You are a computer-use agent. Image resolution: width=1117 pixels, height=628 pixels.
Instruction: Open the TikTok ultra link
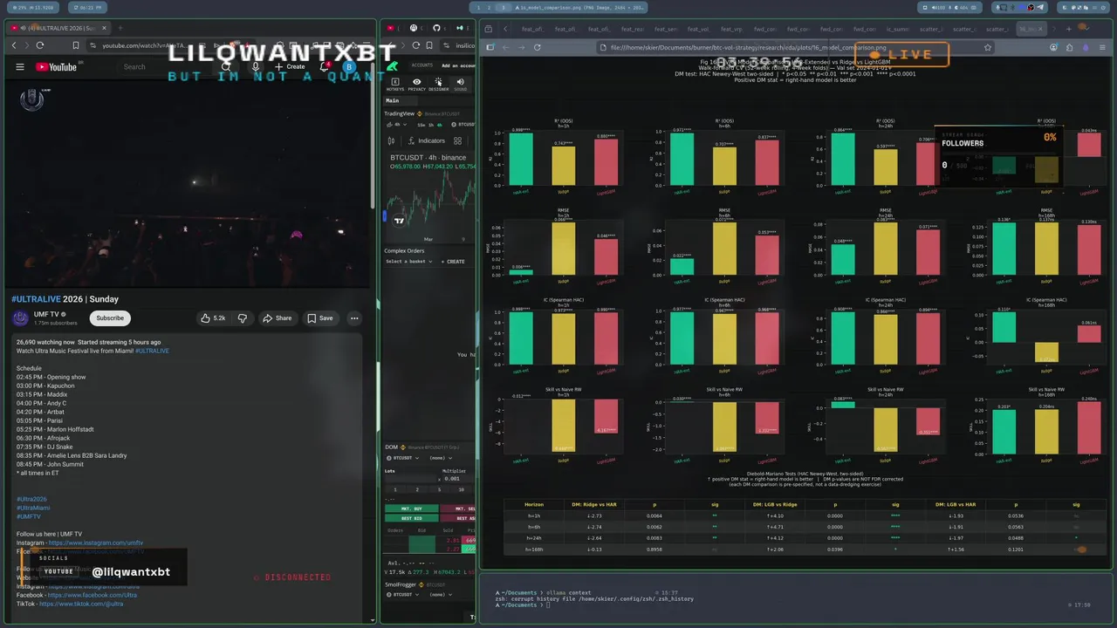[81, 604]
